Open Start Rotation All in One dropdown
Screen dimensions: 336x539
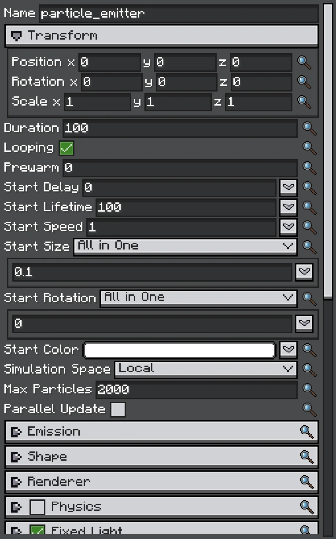pyautogui.click(x=198, y=298)
